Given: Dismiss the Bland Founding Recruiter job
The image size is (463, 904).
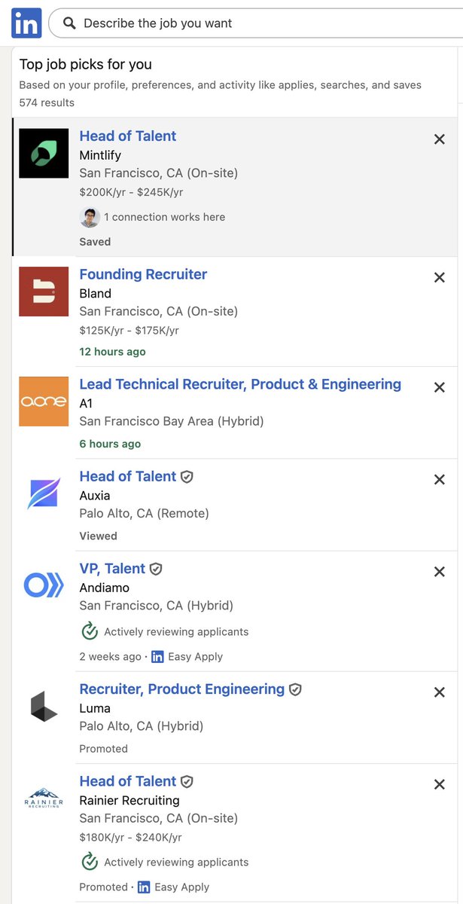Looking at the screenshot, I should pyautogui.click(x=440, y=277).
